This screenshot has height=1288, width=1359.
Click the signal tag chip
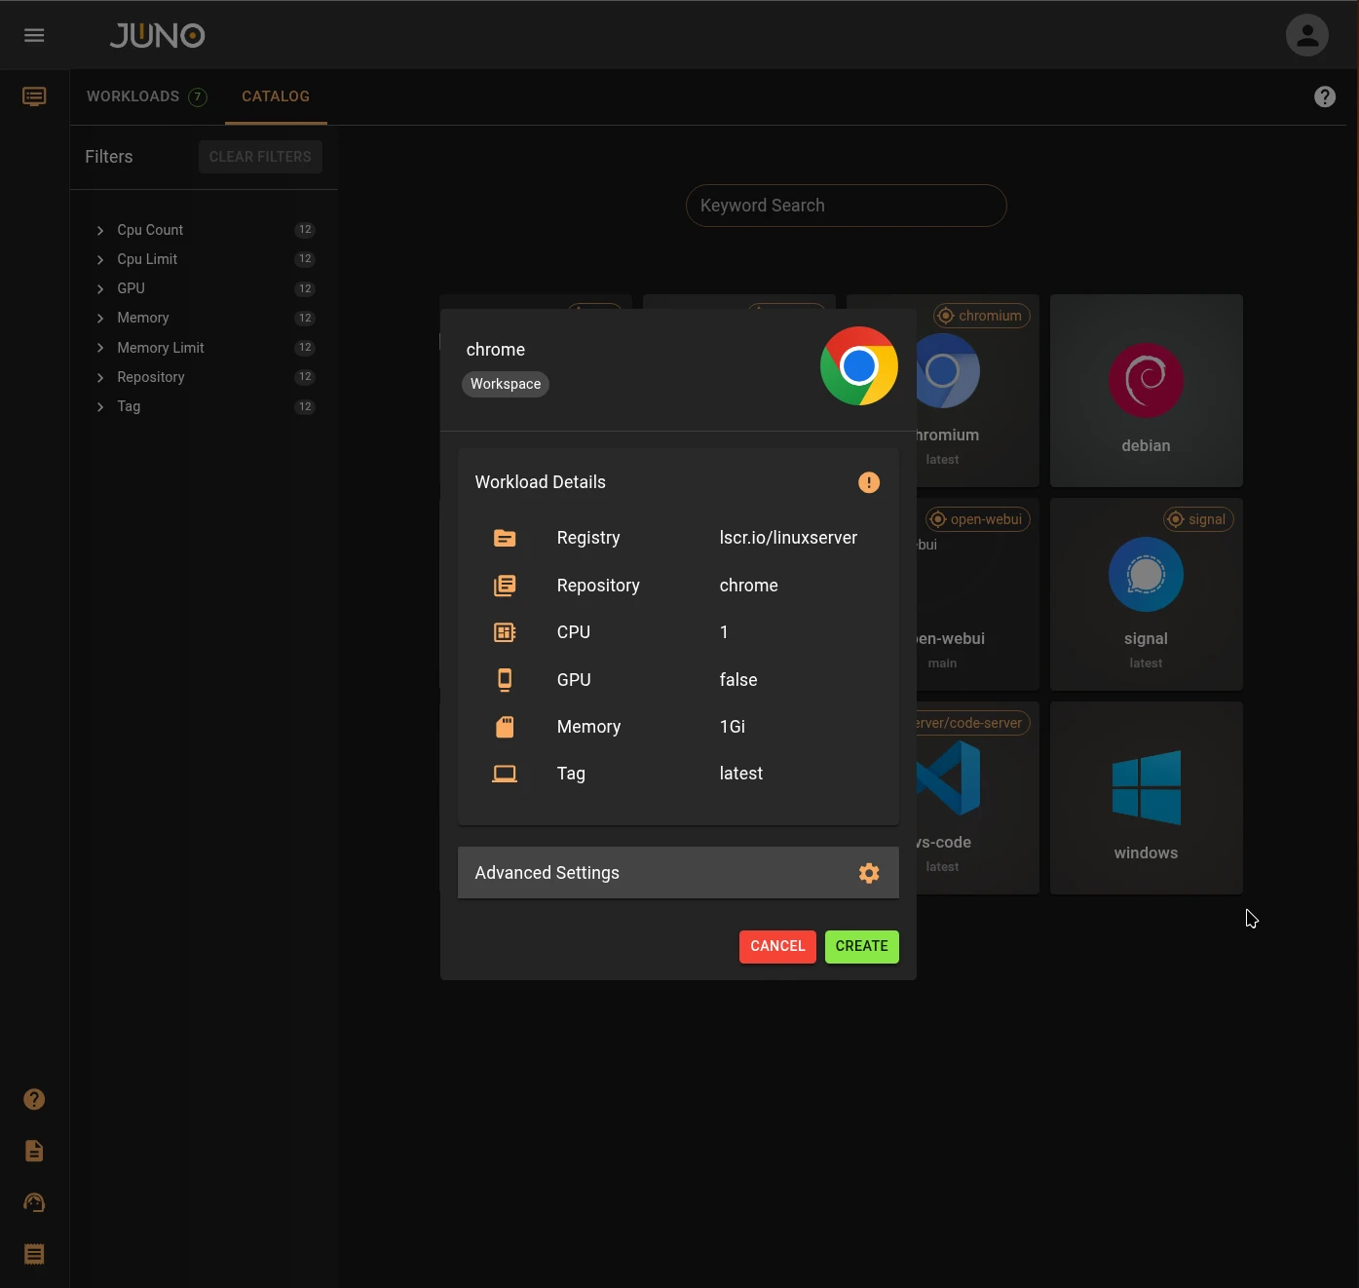click(x=1198, y=519)
